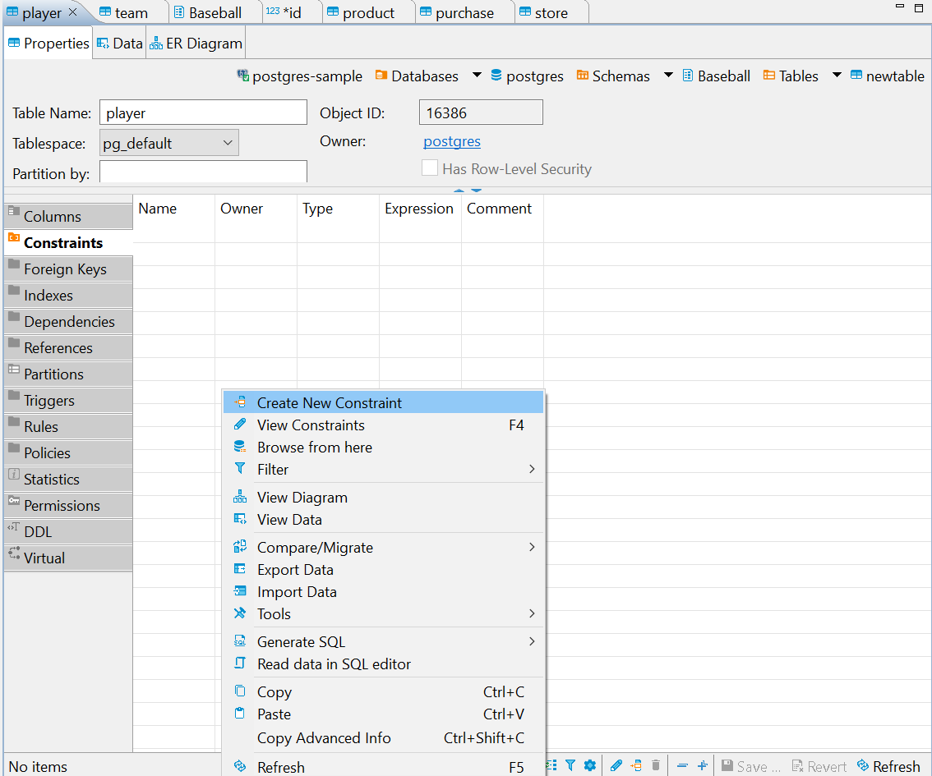Select Browse from here menu item

click(x=383, y=447)
